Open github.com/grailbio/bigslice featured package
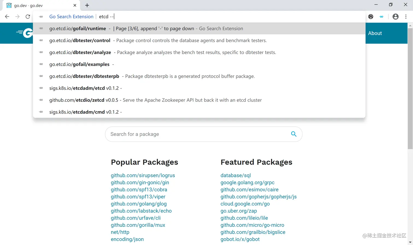The width and height of the screenshot is (413, 245). (x=253, y=232)
